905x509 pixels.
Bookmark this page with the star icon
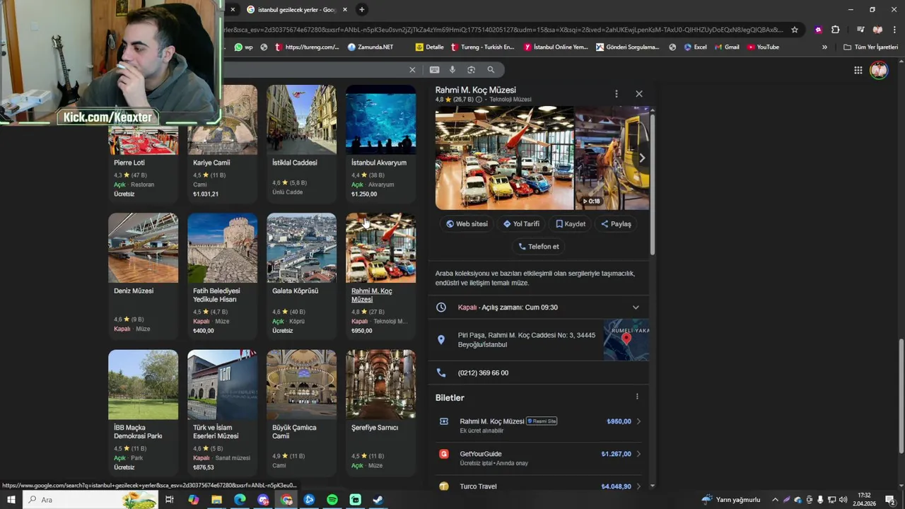tap(795, 30)
